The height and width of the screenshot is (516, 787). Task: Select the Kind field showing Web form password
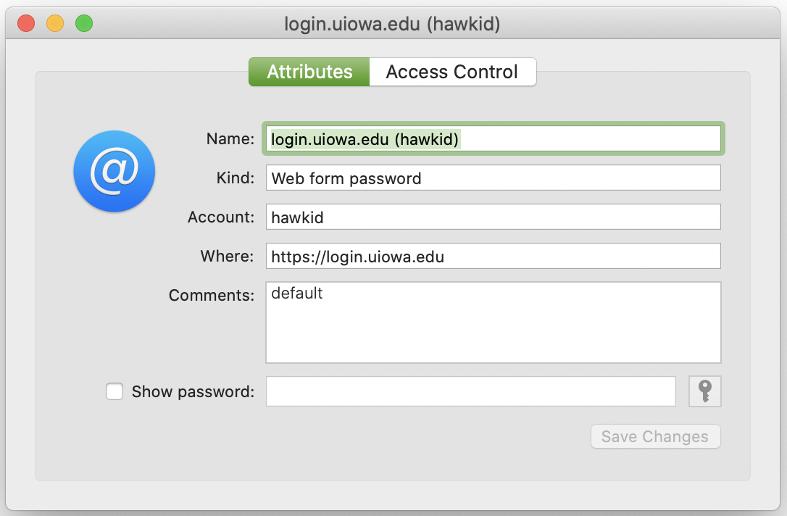click(x=493, y=178)
